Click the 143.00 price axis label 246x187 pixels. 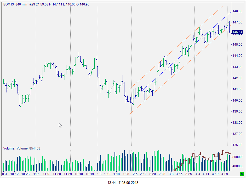click(237, 67)
